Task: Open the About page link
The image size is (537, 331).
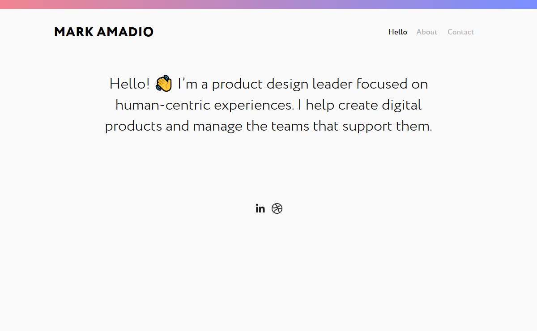Action: [426, 32]
